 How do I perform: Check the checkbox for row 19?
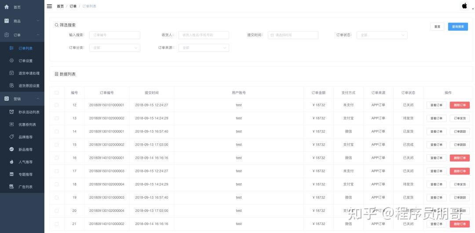(x=57, y=197)
